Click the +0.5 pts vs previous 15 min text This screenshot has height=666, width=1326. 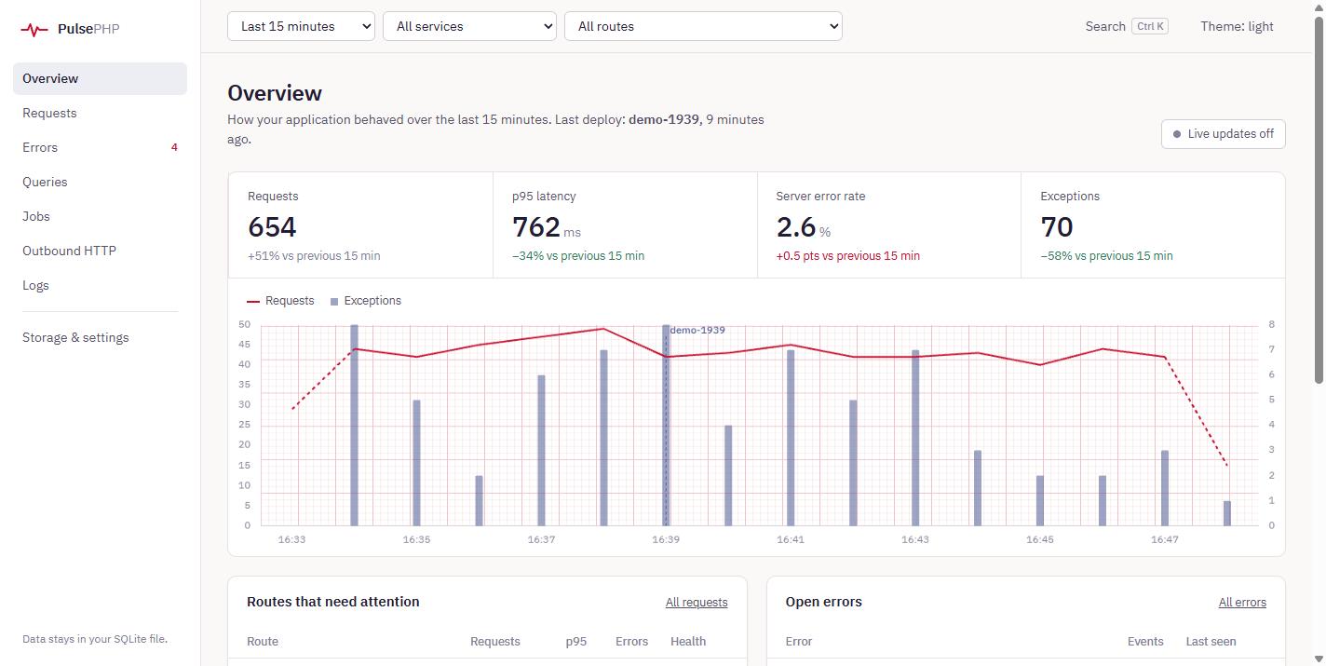point(848,256)
